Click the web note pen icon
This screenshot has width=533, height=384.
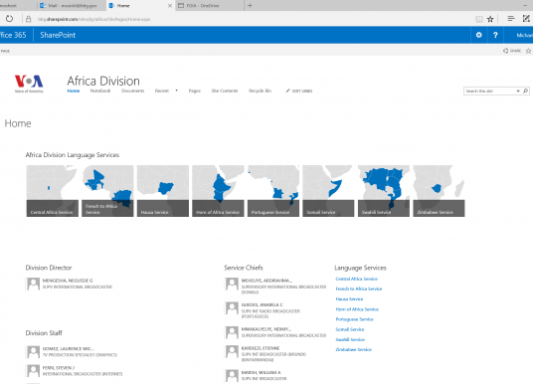coord(526,19)
